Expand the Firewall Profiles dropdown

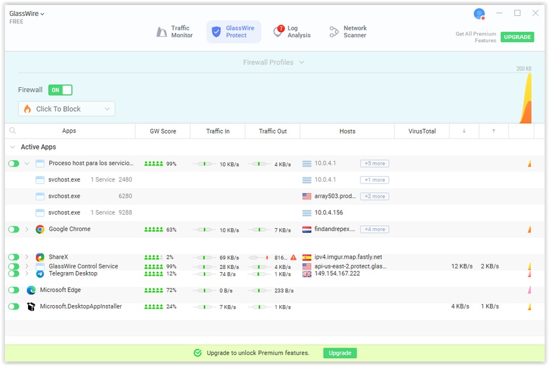click(273, 62)
